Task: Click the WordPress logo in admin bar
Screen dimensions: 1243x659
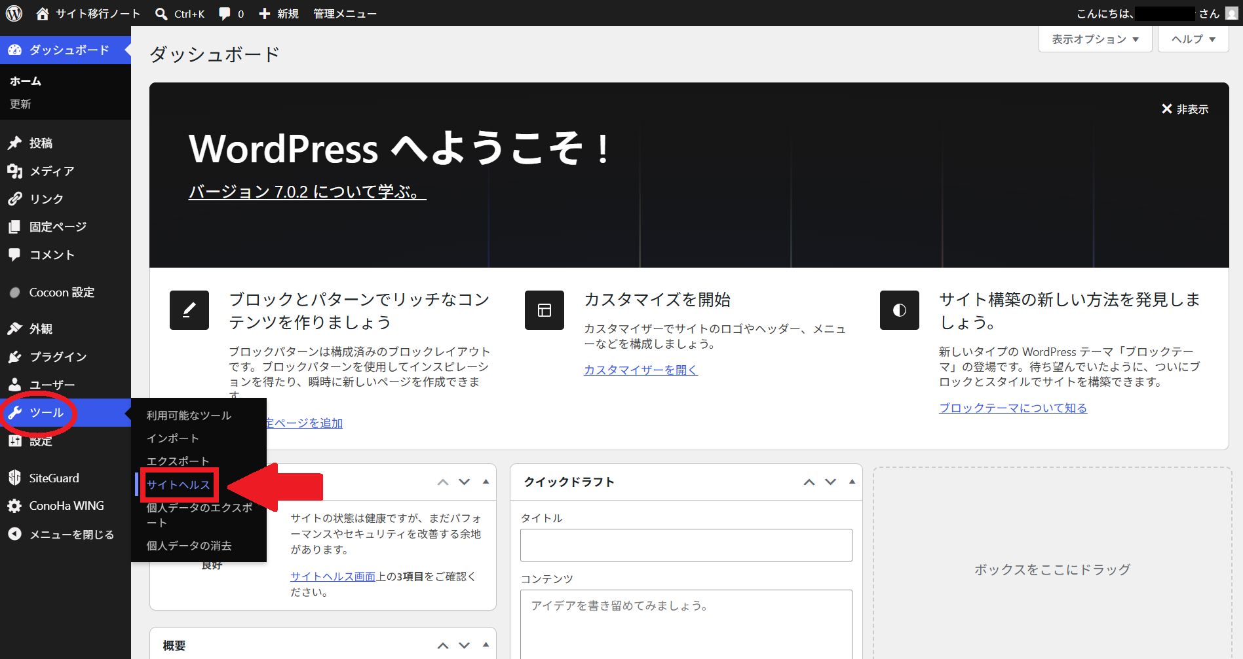Action: 14,13
